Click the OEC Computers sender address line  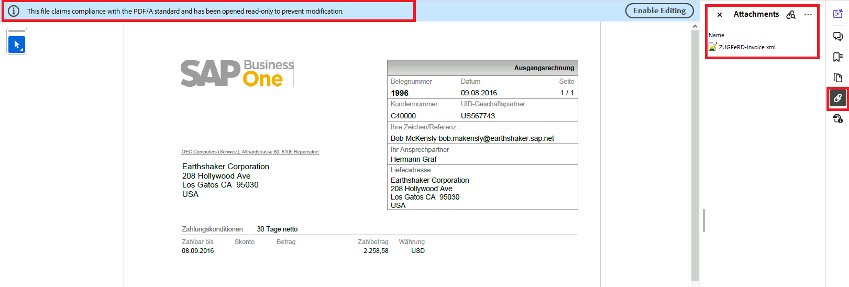coord(250,152)
